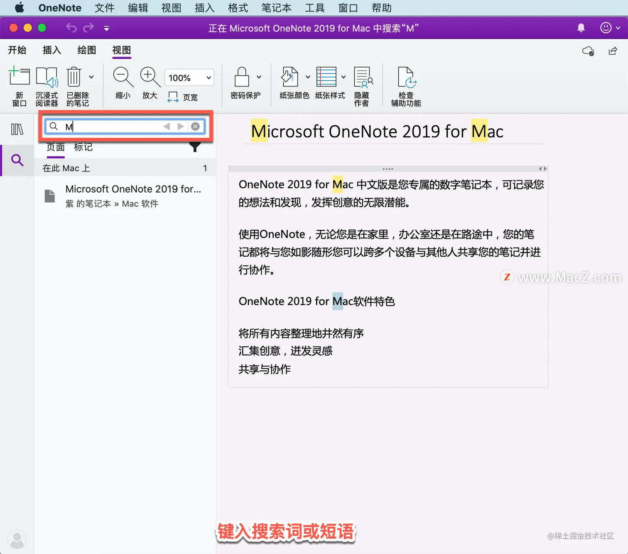The width and height of the screenshot is (628, 554).
Task: Click the line OneNote 2019 for Mac软件特色
Action: point(316,301)
